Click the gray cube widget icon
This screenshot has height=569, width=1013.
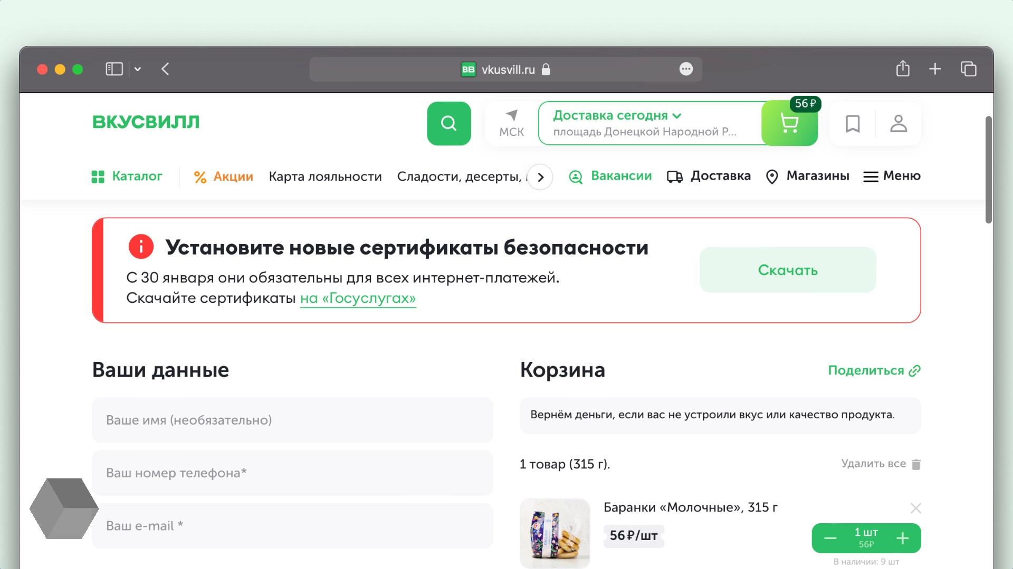click(64, 508)
